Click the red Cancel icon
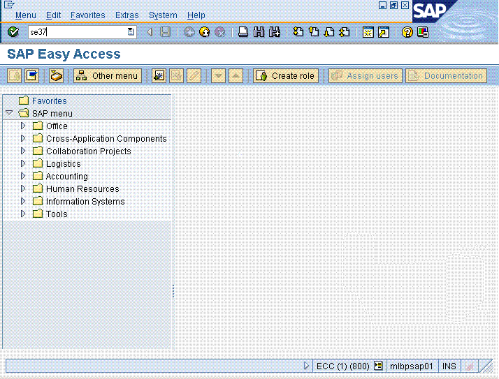499x379 pixels. coord(219,32)
